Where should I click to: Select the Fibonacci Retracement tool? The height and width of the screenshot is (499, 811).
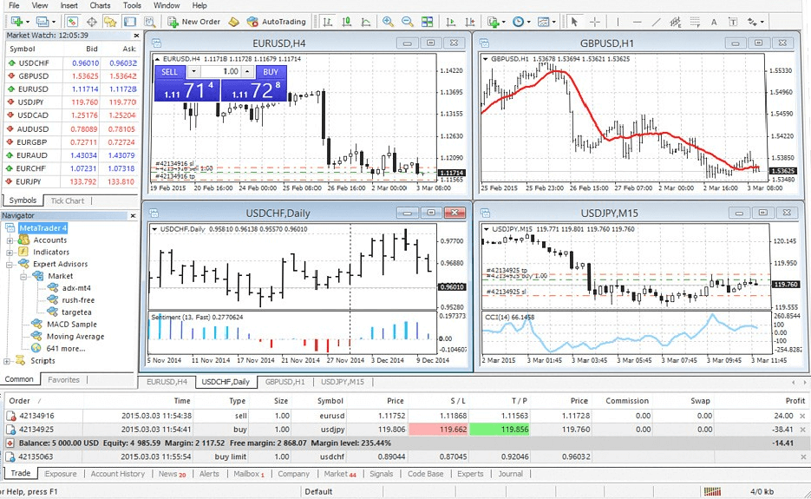pyautogui.click(x=695, y=22)
